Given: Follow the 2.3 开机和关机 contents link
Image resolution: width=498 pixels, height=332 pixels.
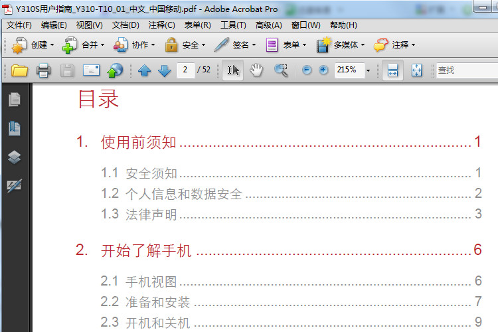Looking at the screenshot, I should coord(145,323).
